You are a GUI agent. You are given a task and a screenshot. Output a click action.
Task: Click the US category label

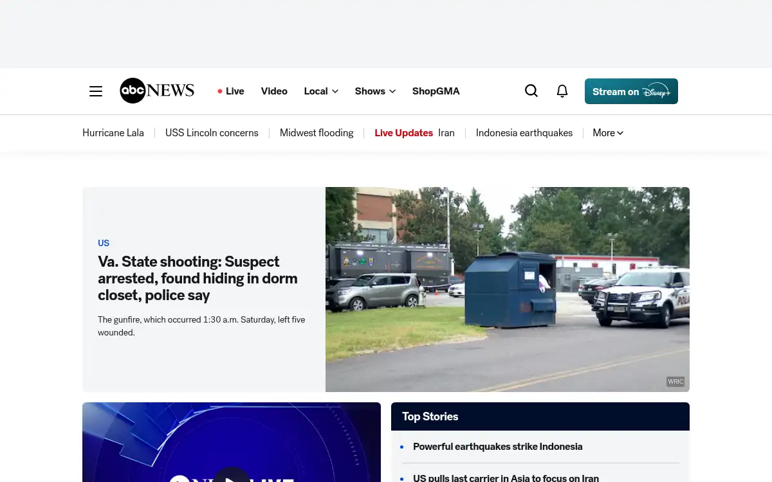104,243
